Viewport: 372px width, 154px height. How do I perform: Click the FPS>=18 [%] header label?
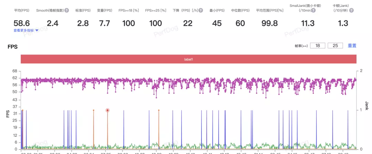point(129,10)
